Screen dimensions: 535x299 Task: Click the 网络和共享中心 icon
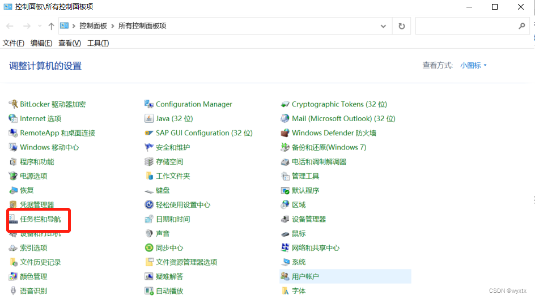click(285, 248)
